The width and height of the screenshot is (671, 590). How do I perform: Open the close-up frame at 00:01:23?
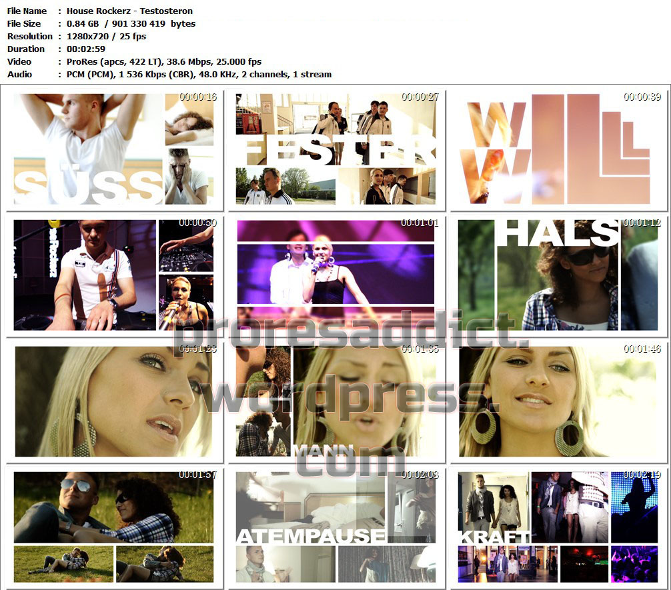tap(114, 401)
